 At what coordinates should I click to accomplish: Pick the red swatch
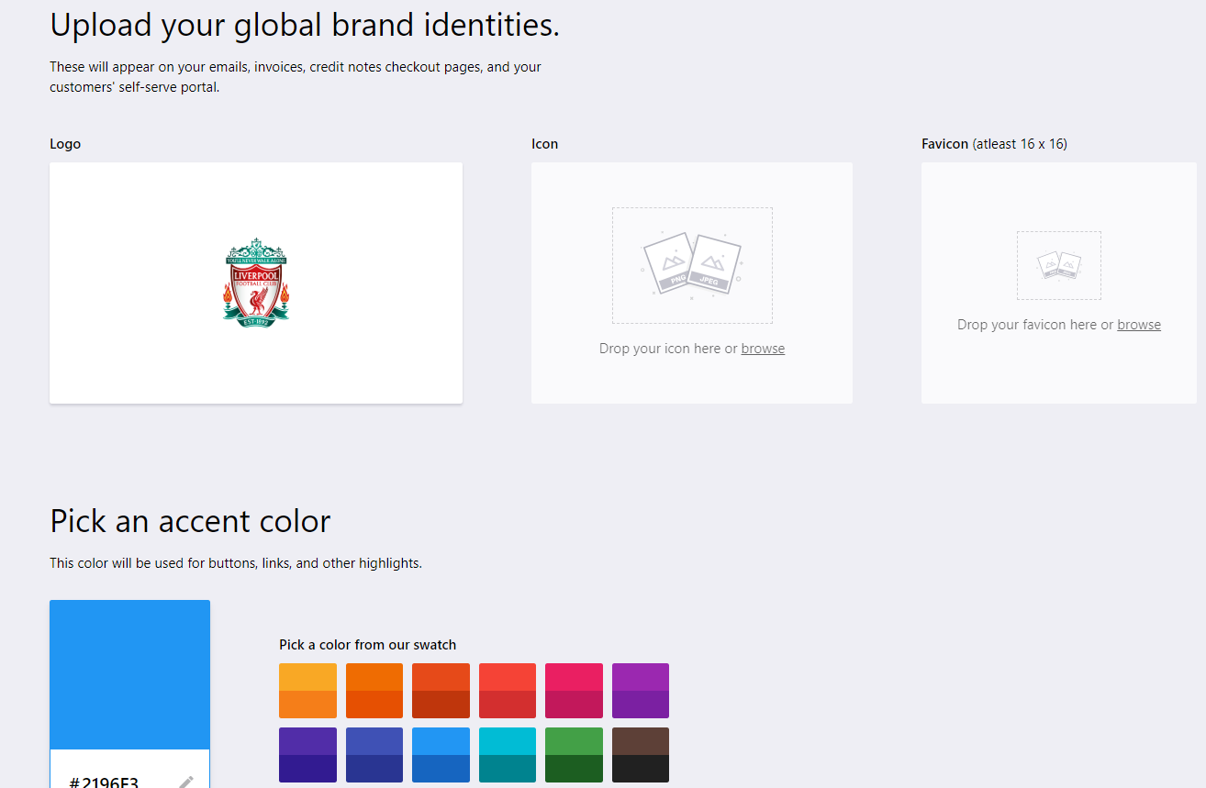tap(508, 691)
